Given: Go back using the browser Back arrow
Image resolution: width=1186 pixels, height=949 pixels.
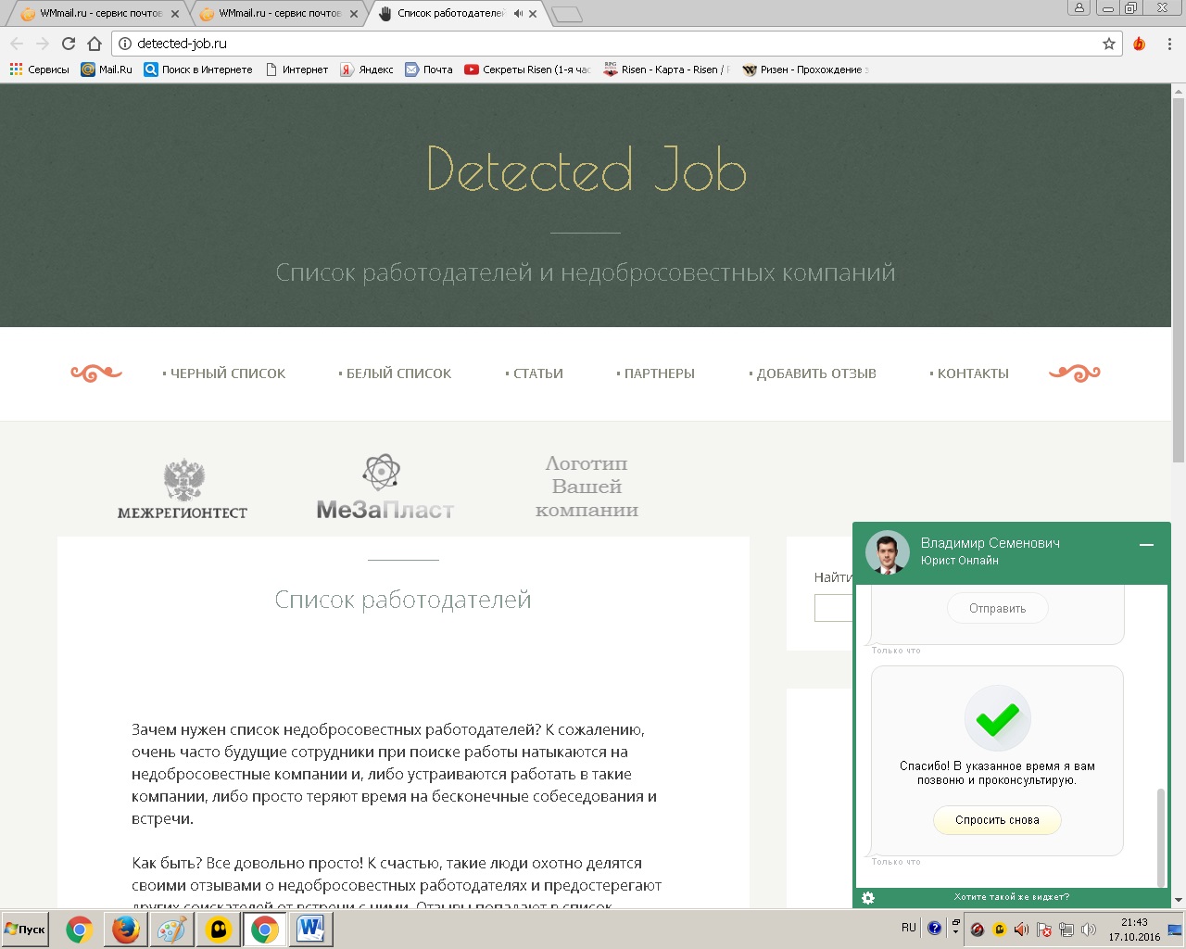Looking at the screenshot, I should click(x=17, y=44).
